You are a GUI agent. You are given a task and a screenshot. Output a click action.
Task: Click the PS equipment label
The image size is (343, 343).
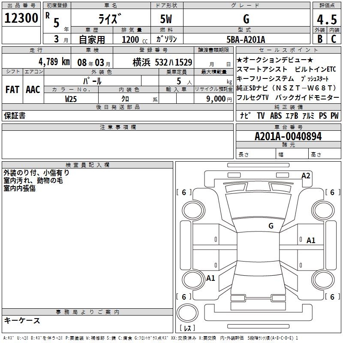coord(323,115)
